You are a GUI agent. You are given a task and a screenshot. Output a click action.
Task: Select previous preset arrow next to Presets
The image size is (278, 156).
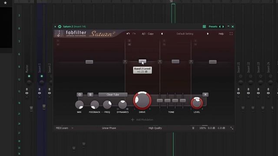pyautogui.click(x=220, y=26)
